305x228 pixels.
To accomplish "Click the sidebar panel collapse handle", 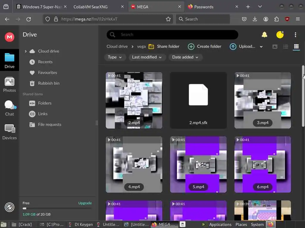I will (97, 123).
